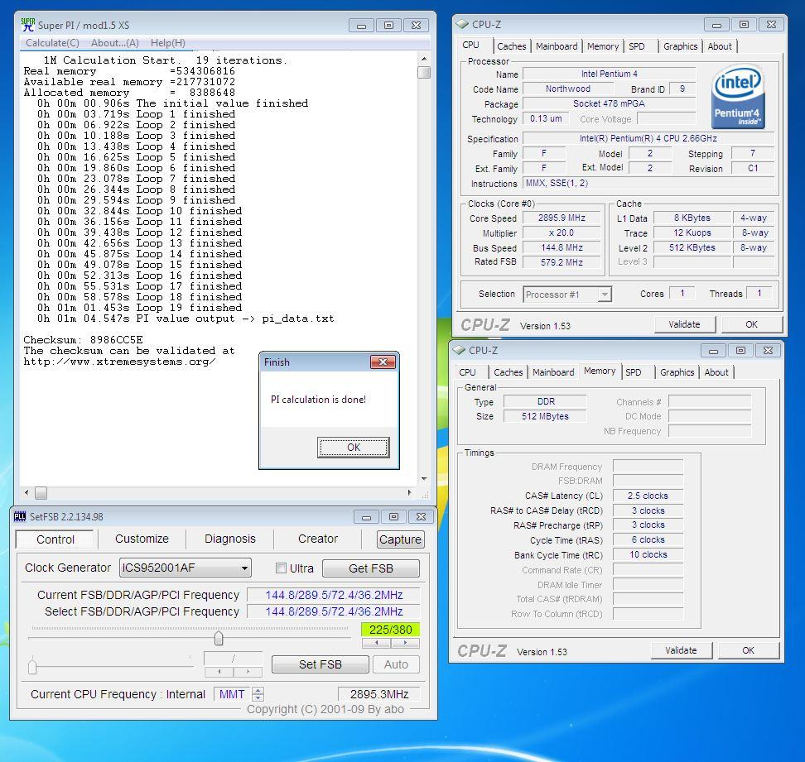Click the Set FSB button

point(321,664)
